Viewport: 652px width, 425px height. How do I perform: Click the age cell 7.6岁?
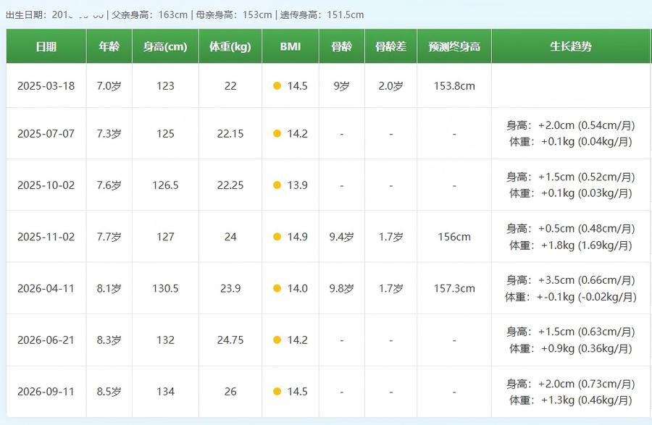(109, 185)
